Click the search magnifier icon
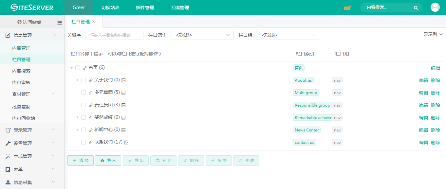 [416, 8]
